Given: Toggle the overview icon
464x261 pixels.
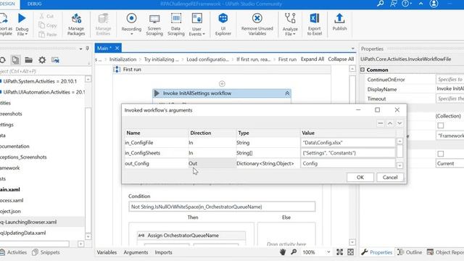Looking at the screenshot, I should [351, 252].
